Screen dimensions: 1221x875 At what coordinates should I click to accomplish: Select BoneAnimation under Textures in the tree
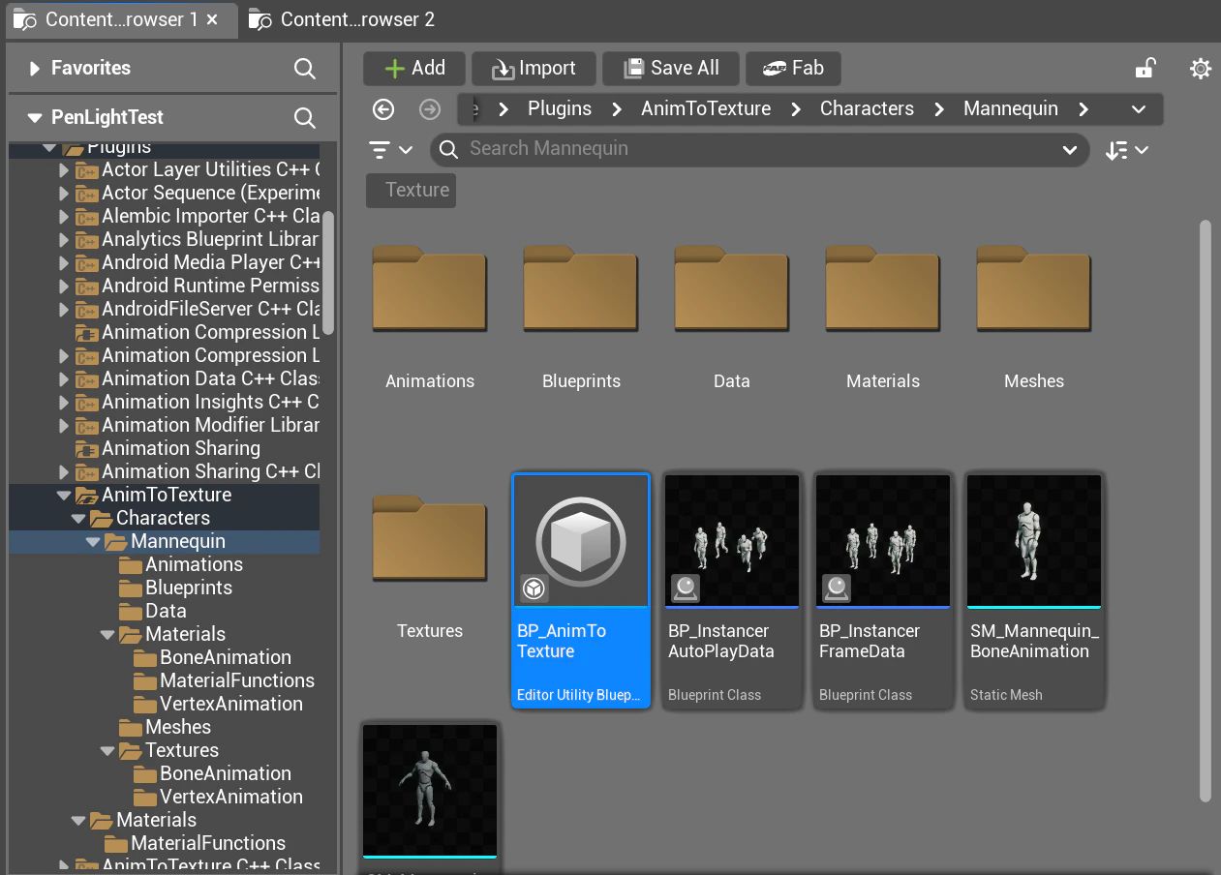225,773
